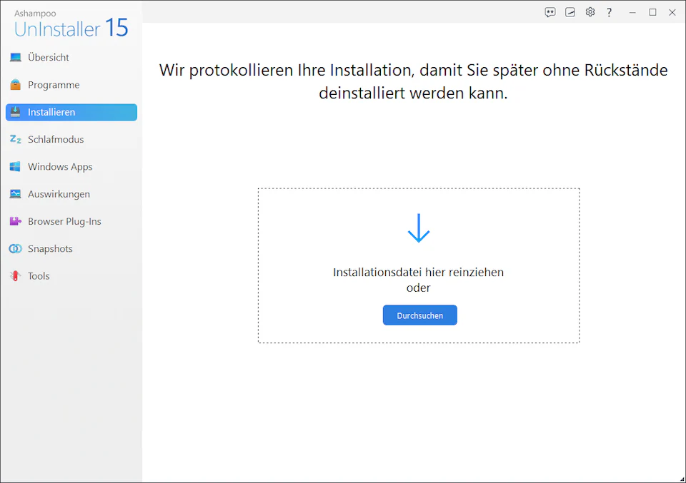Click the Snapshots rings icon
686x483 pixels.
[x=15, y=248]
